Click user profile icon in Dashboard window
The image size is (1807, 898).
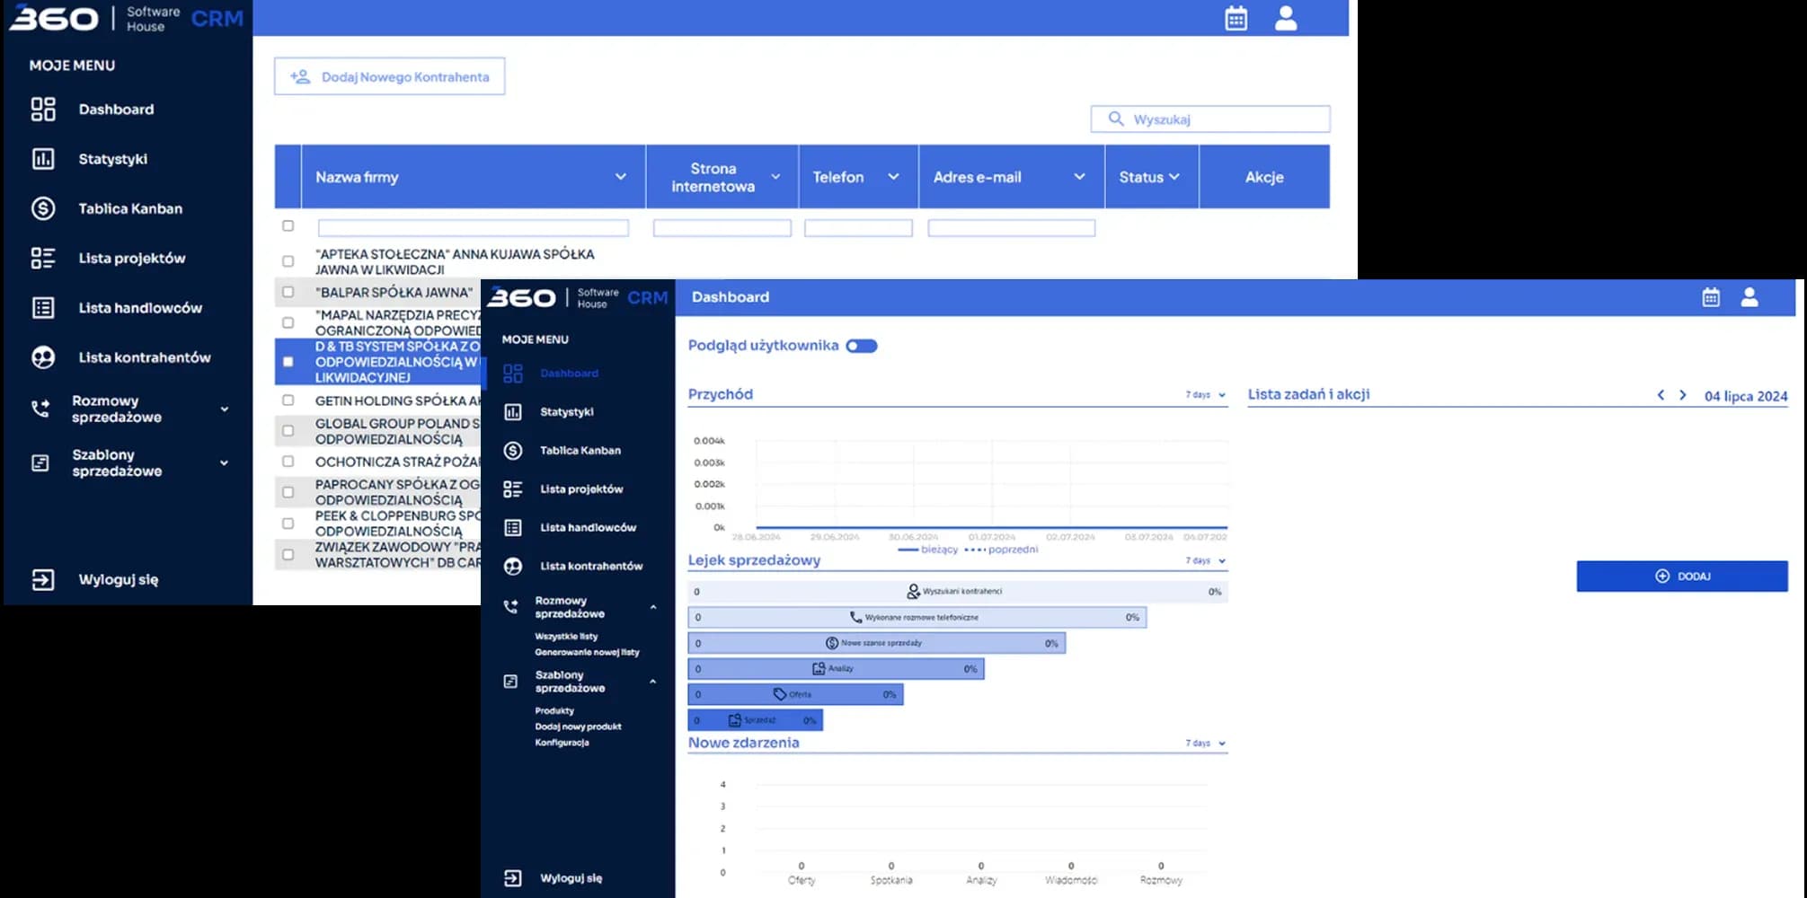tap(1749, 297)
